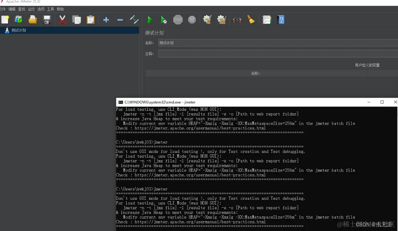
Task: Click the Cut scissors icon
Action: (62, 20)
